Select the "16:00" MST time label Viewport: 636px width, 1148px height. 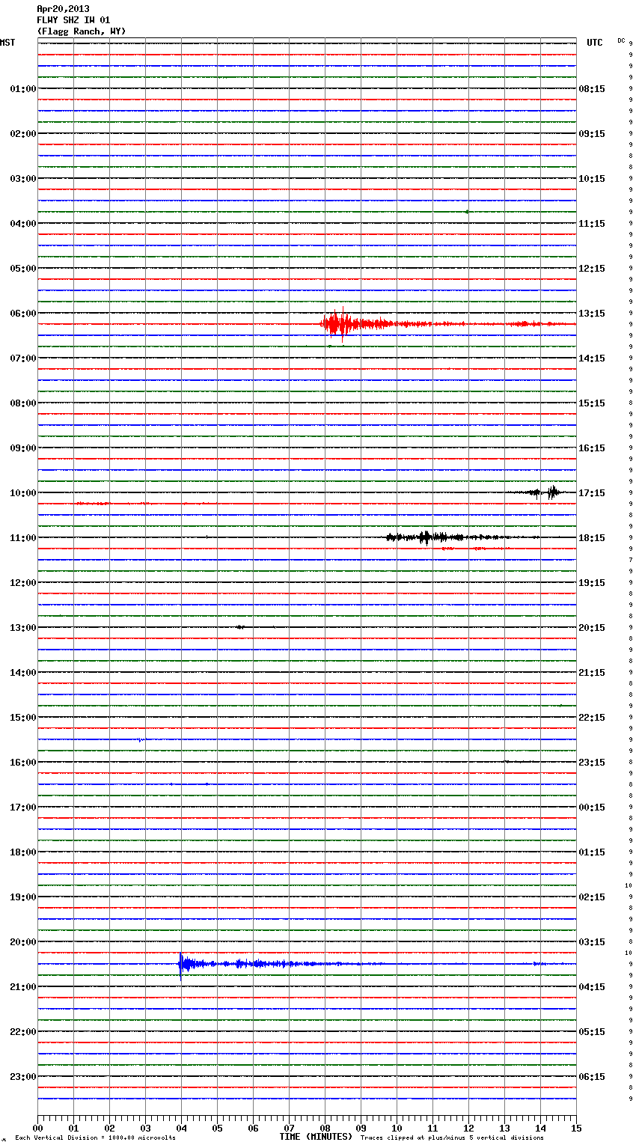click(23, 763)
